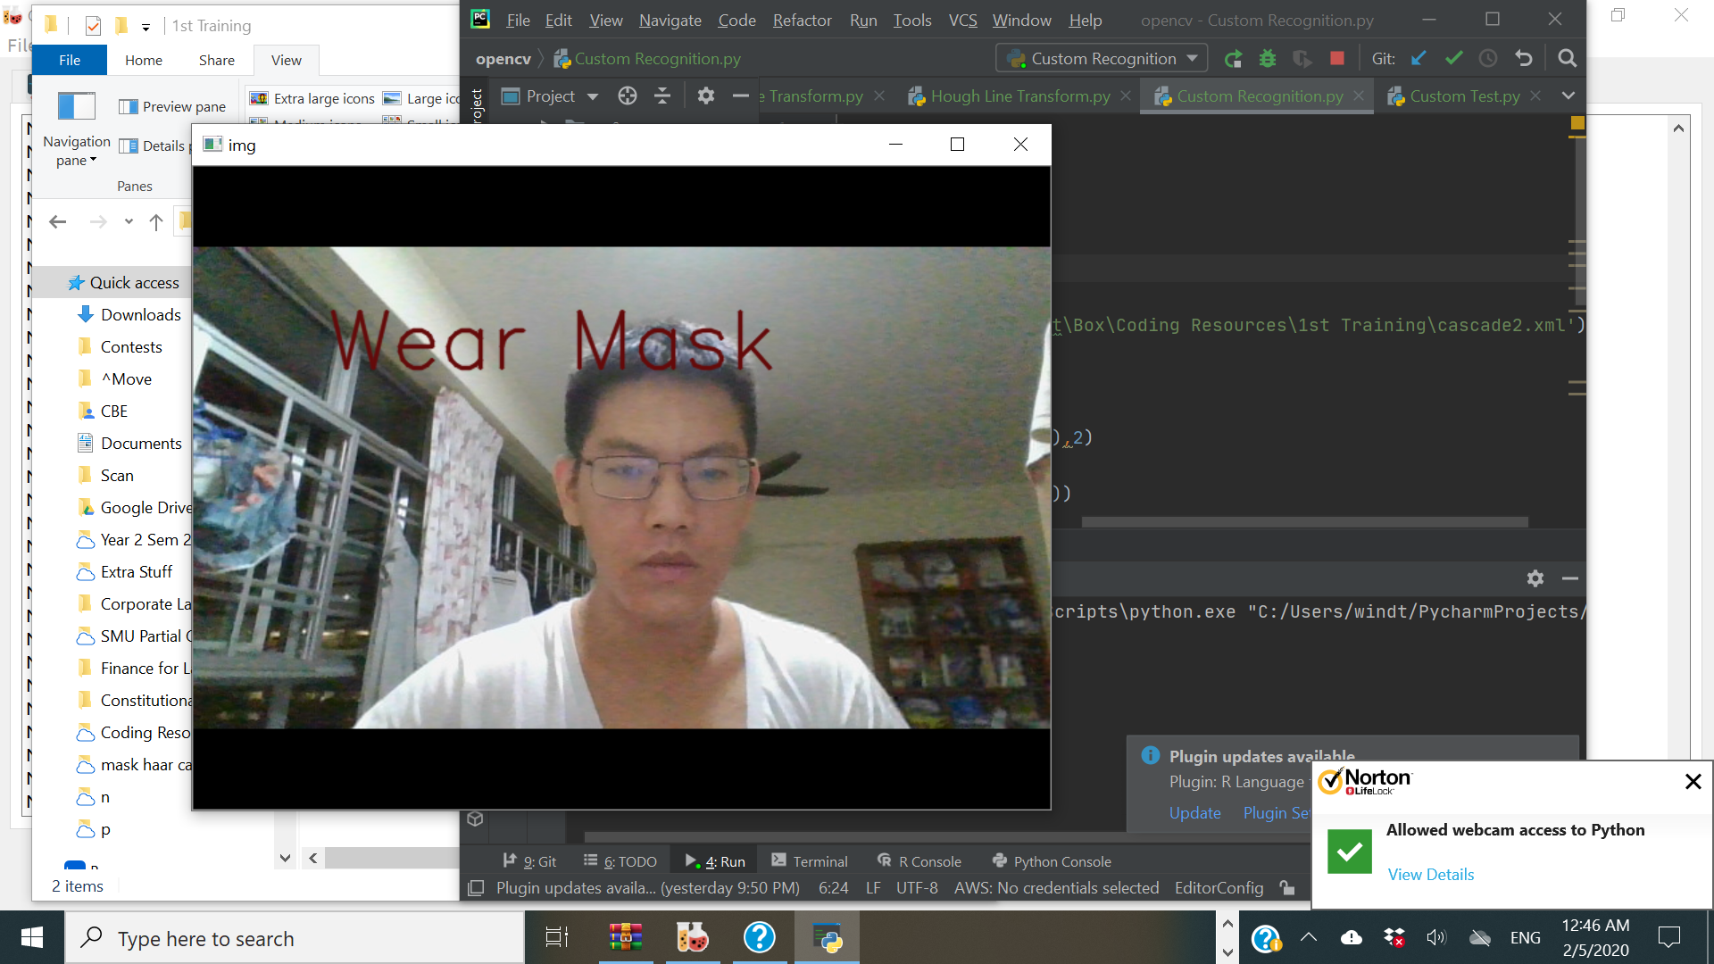Start debugging with the bug icon
The image size is (1714, 964).
pos(1268,59)
